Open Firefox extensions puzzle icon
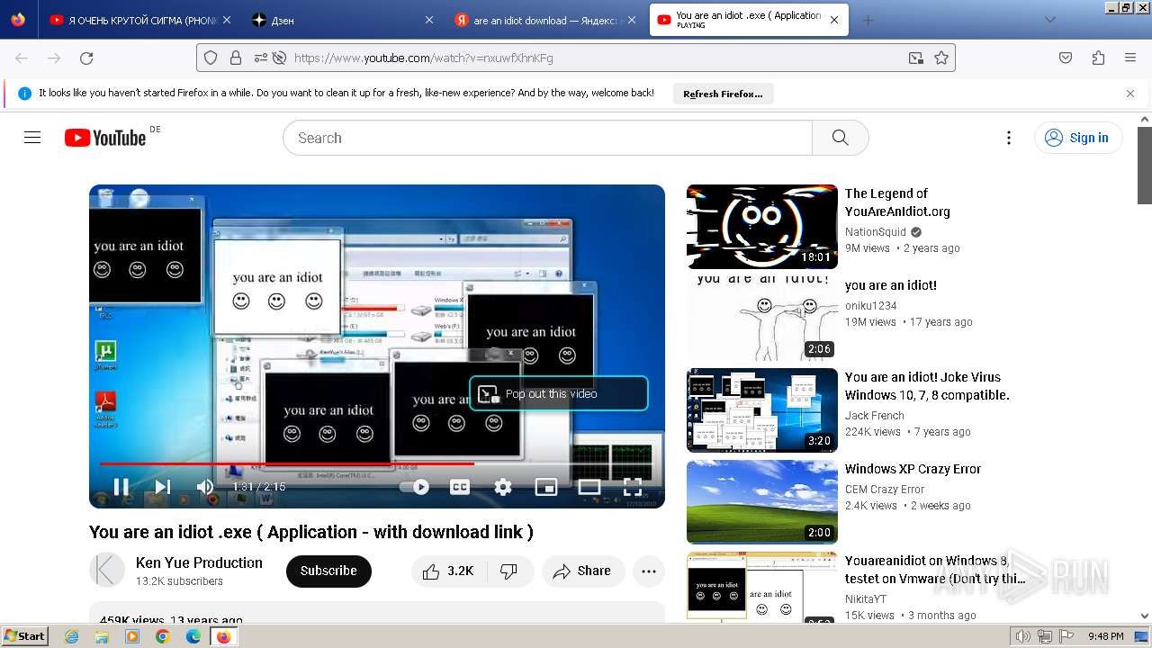Viewport: 1152px width, 648px height. pos(1098,58)
